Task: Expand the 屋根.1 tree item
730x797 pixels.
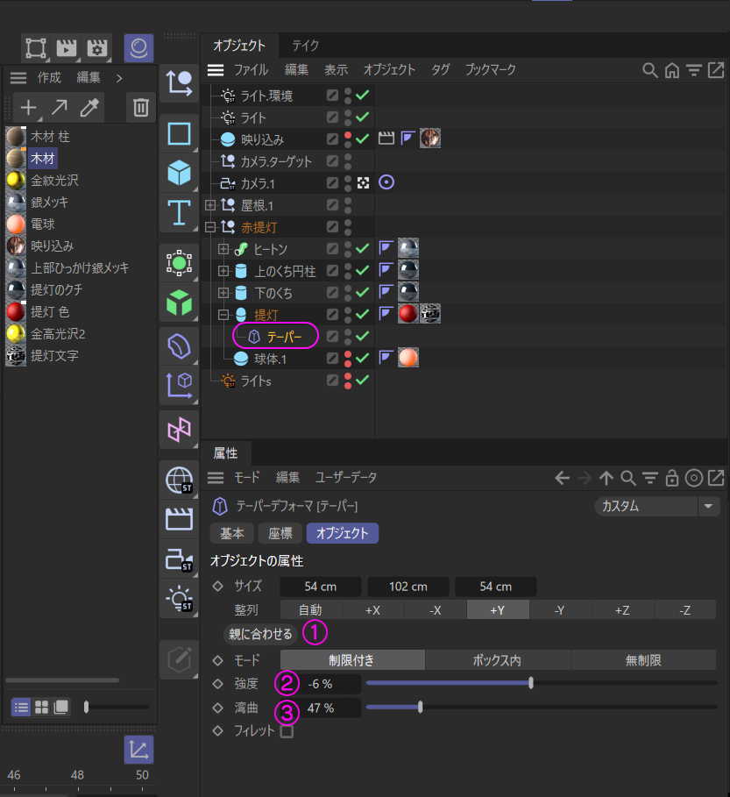Action: 210,205
